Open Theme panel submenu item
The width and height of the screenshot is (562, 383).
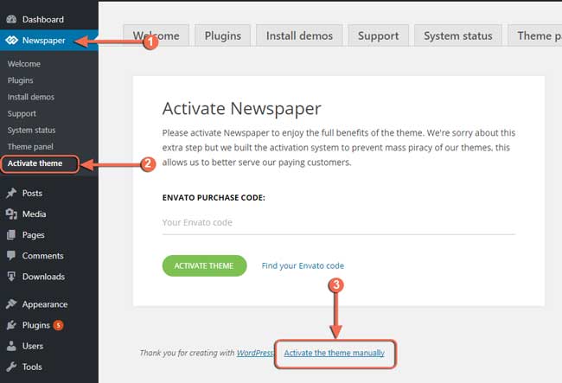(30, 146)
